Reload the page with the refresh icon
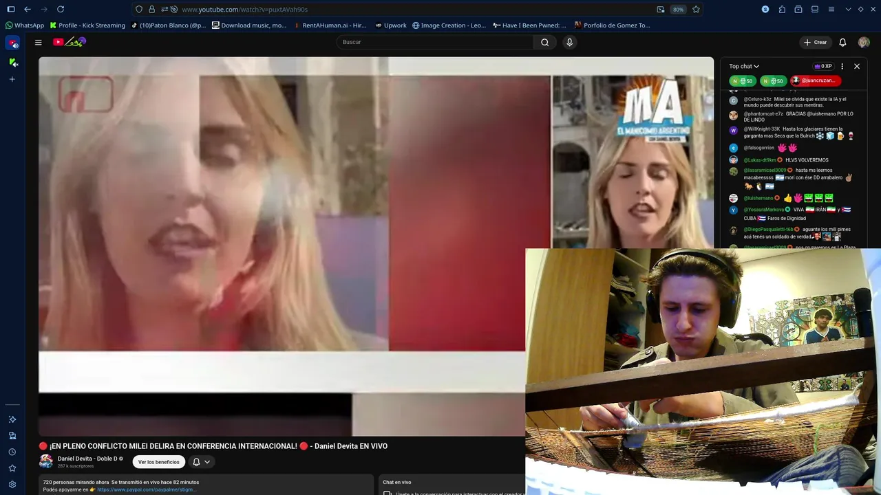The image size is (881, 495). tap(61, 9)
